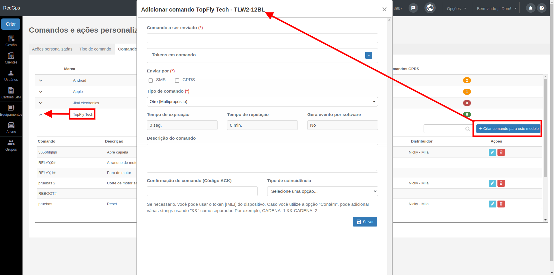
Task: Open the Usuários sidebar section
Action: click(11, 76)
